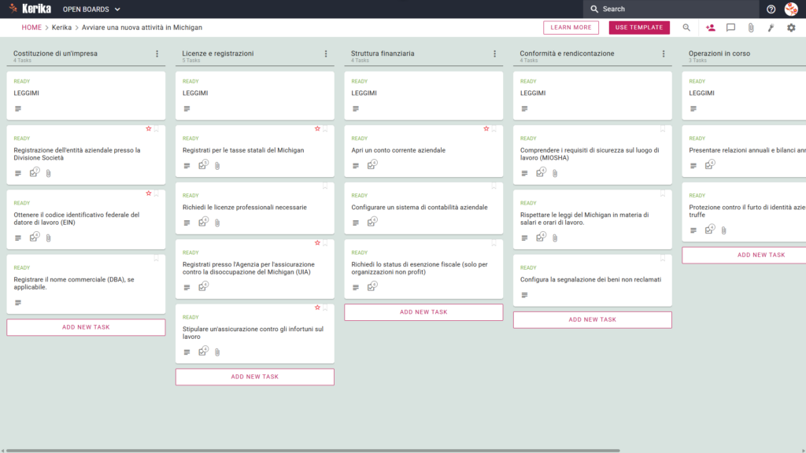This screenshot has width=806, height=453.
Task: Open attachment on MIOSHA card
Action: click(555, 174)
